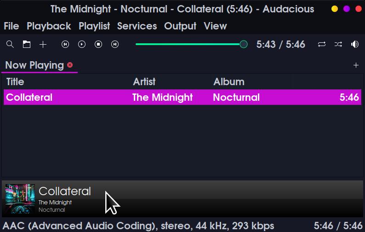Stop playback with the stop button

(98, 44)
